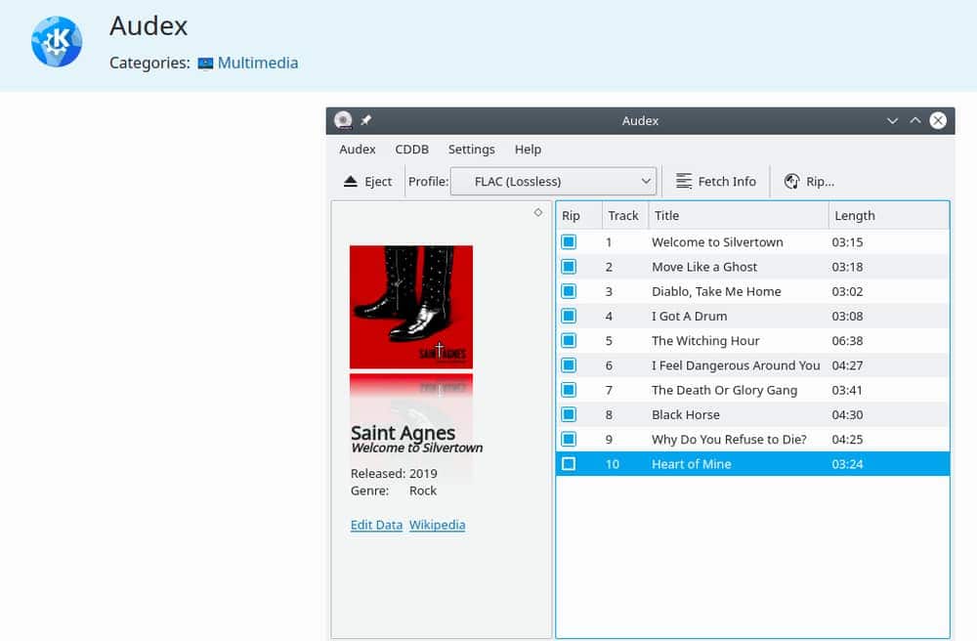Screen dimensions: 977x641
Task: Sort by the Length column header
Action: pyautogui.click(x=888, y=216)
